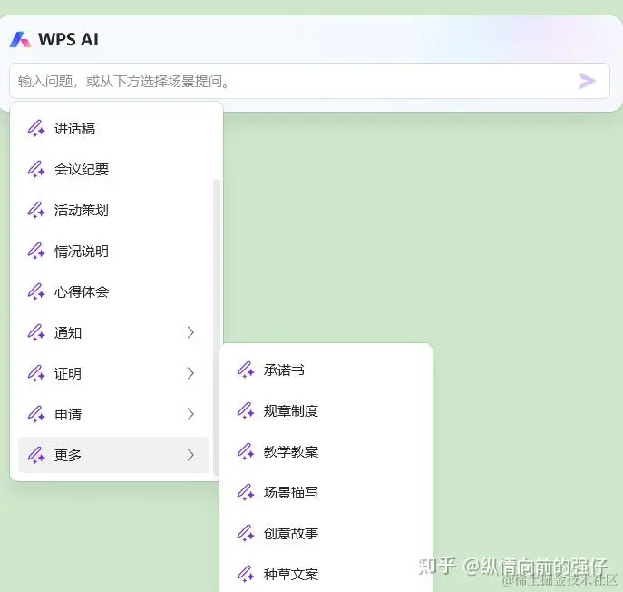Click the pen icon next to 活动策划
Viewport: 623px width, 592px height.
click(x=36, y=210)
